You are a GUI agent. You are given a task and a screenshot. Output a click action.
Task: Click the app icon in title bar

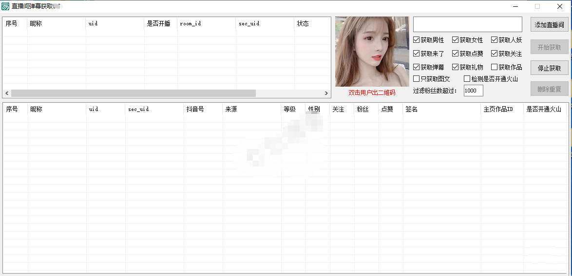(x=5, y=6)
